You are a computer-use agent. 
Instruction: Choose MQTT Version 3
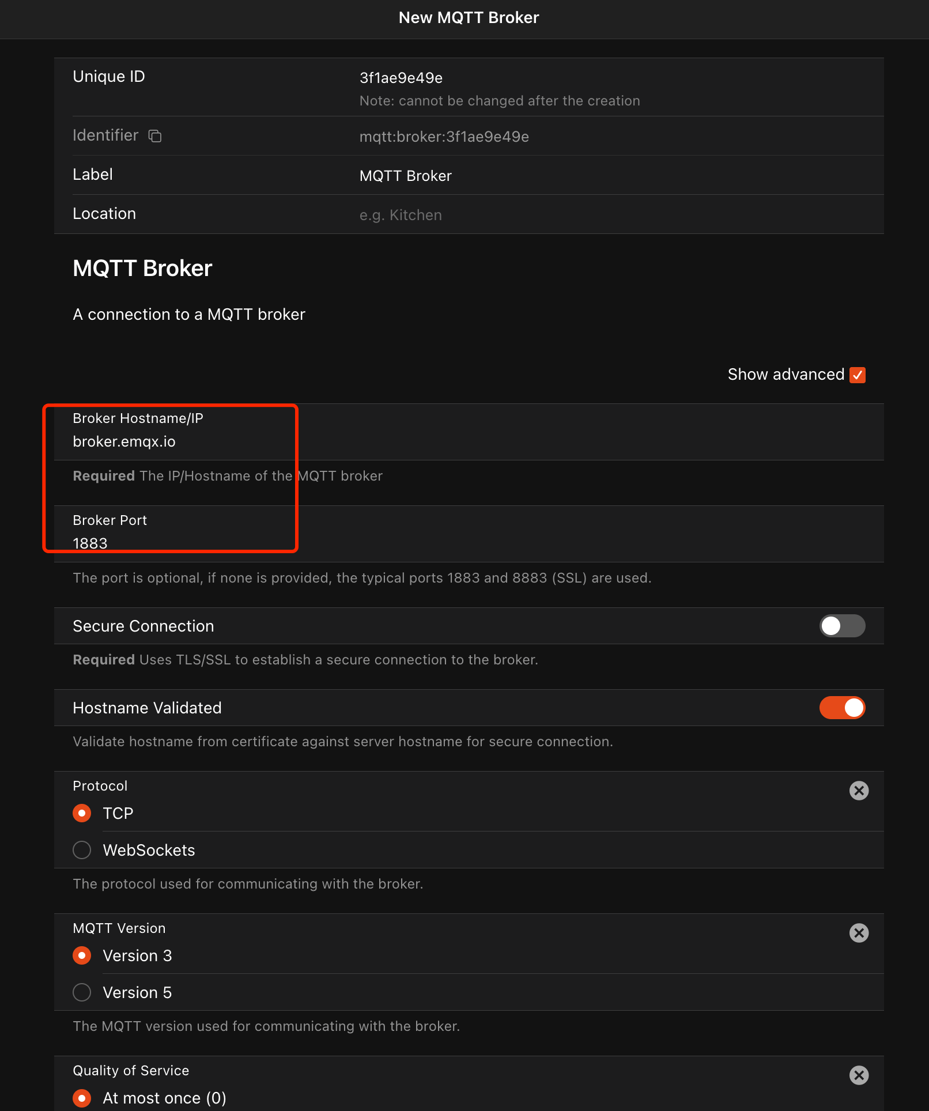click(82, 955)
